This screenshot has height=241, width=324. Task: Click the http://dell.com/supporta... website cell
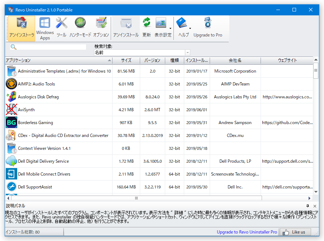(x=287, y=187)
